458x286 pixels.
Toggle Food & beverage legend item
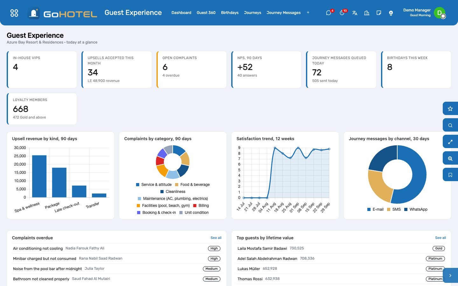(192, 185)
